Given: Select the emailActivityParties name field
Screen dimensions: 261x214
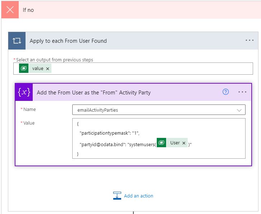Looking at the screenshot, I should (x=151, y=110).
